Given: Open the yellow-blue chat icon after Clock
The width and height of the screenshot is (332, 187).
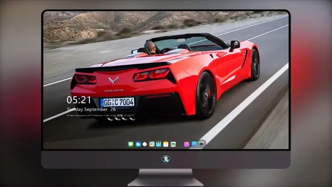Looking at the screenshot, I should 152,144.
